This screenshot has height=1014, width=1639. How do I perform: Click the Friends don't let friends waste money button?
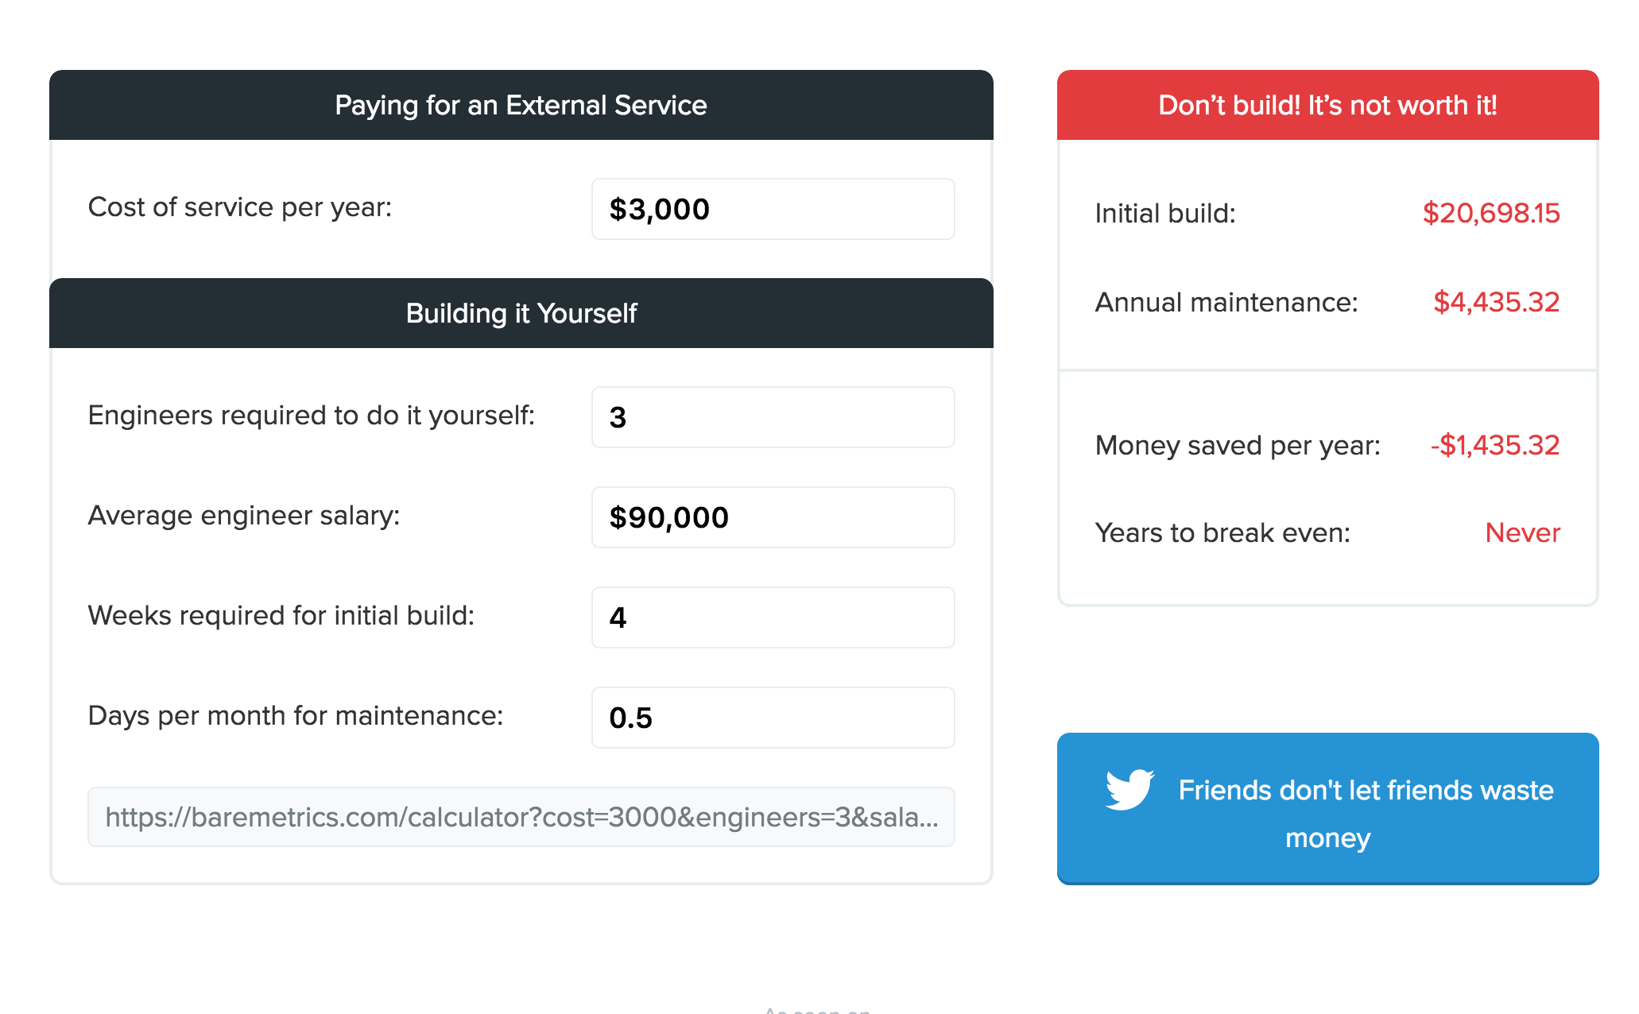pos(1327,808)
